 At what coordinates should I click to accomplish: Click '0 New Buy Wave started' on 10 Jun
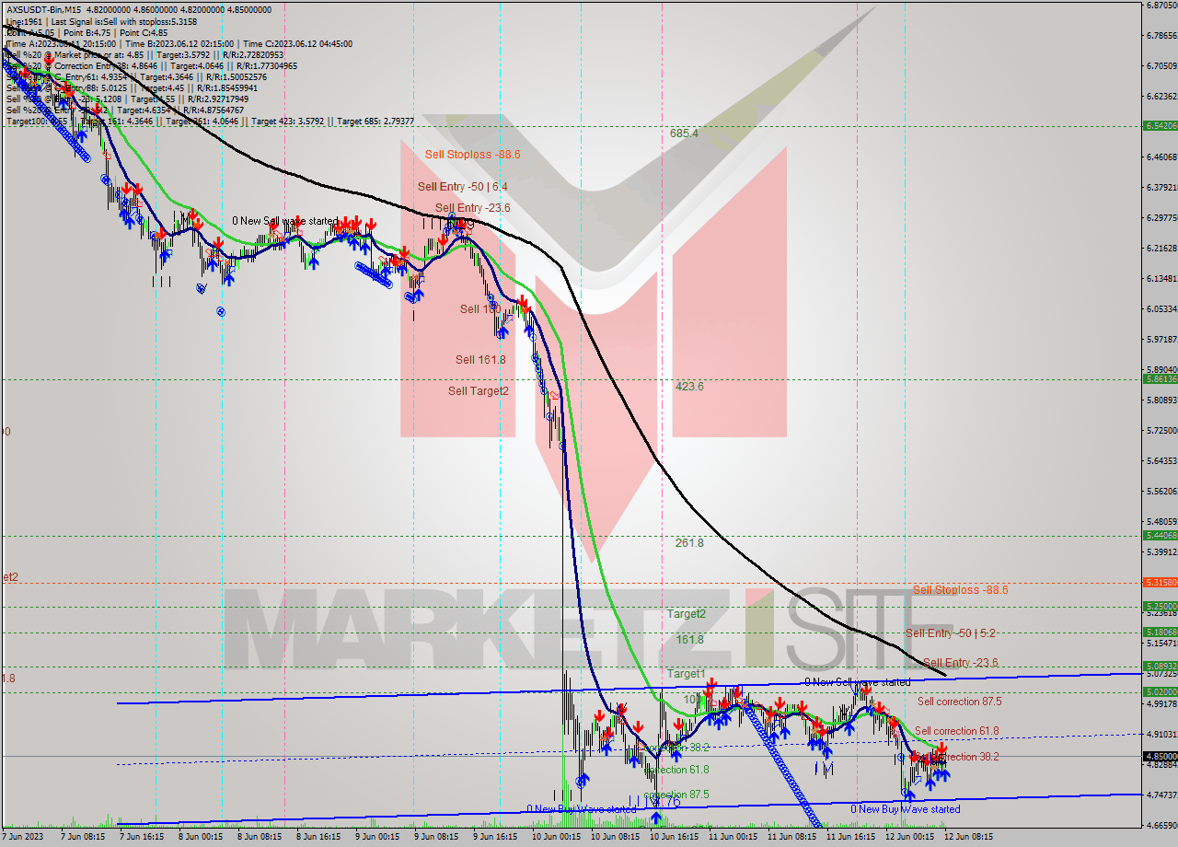click(x=582, y=809)
